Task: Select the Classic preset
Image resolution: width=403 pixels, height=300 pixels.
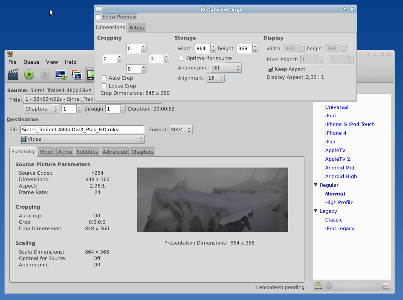Action: pos(334,220)
